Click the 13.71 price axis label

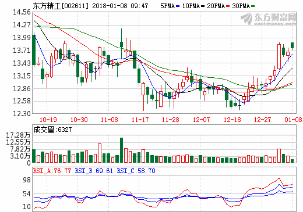tap(22, 51)
